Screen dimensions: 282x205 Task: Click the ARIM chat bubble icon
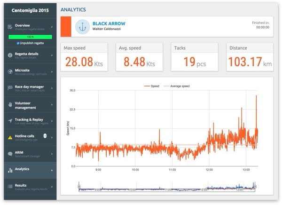click(x=10, y=154)
